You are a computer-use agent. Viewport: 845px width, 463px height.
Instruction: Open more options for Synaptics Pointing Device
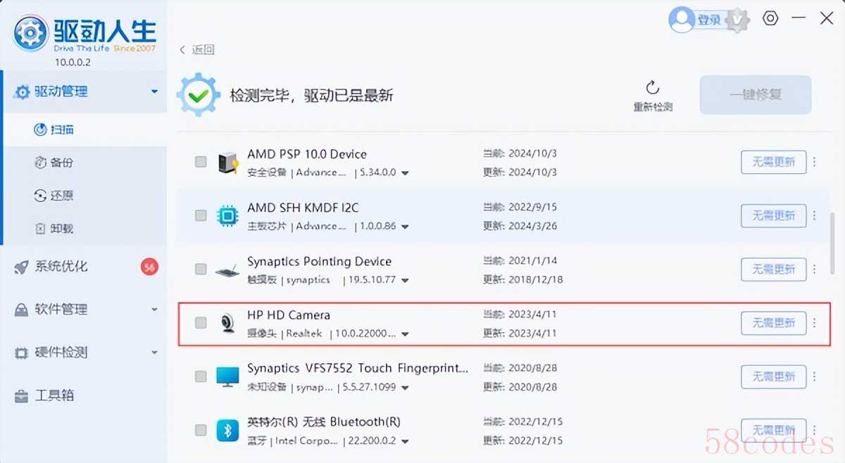(815, 269)
